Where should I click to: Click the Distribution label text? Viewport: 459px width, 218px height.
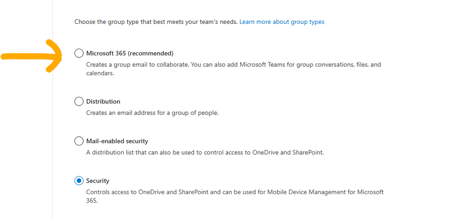(103, 101)
